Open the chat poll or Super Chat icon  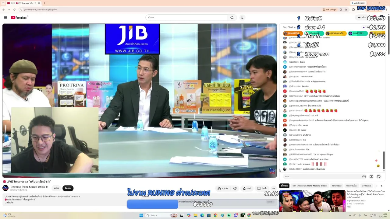[371, 177]
